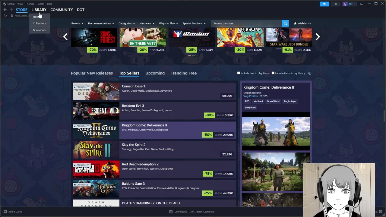
Task: Show previous carousel items arrow
Action: point(65,37)
